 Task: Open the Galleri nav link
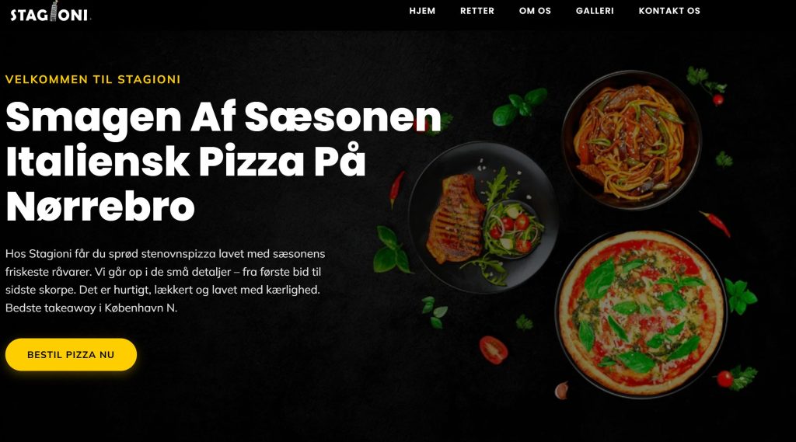(595, 11)
